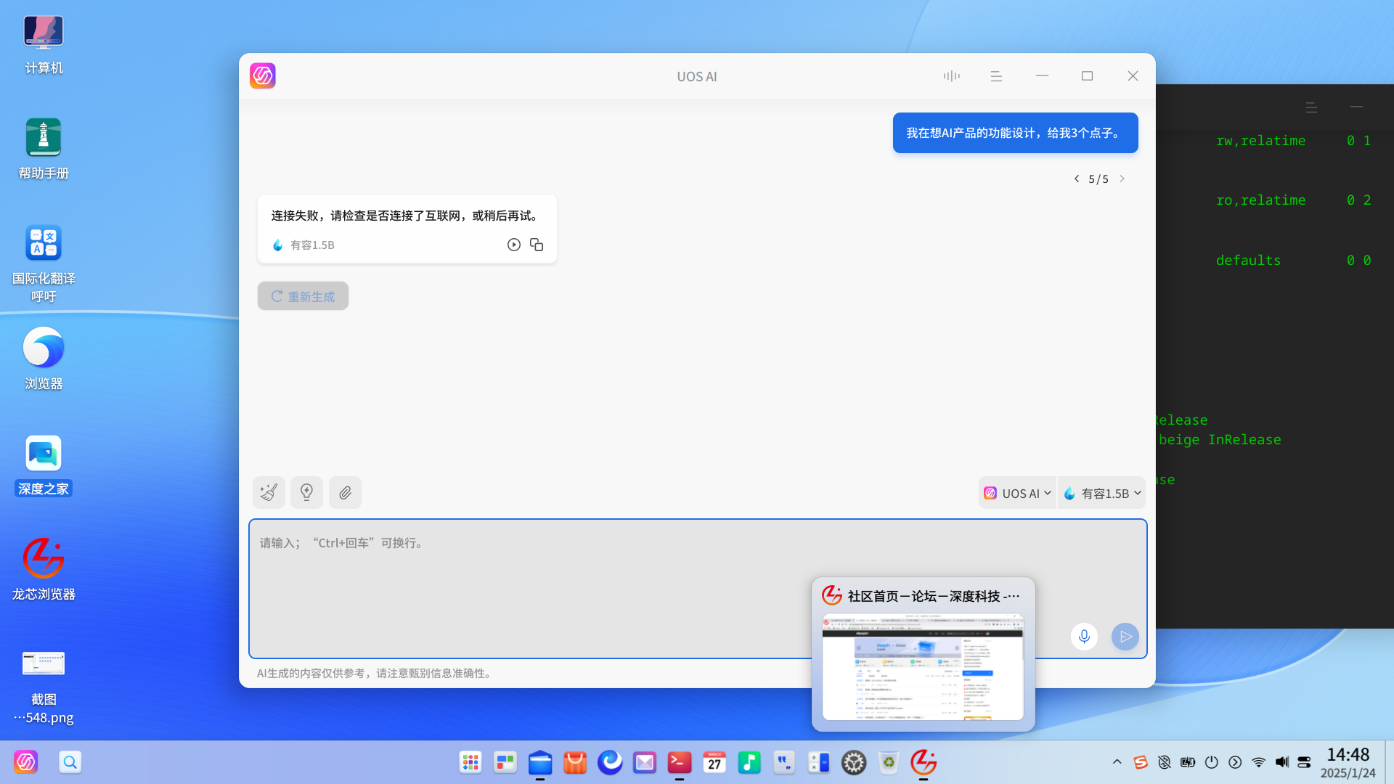The image size is (1394, 784).
Task: Open the file manager in dock
Action: click(x=540, y=762)
